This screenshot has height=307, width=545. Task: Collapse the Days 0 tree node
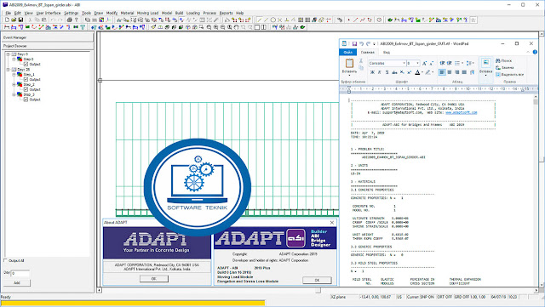point(8,54)
